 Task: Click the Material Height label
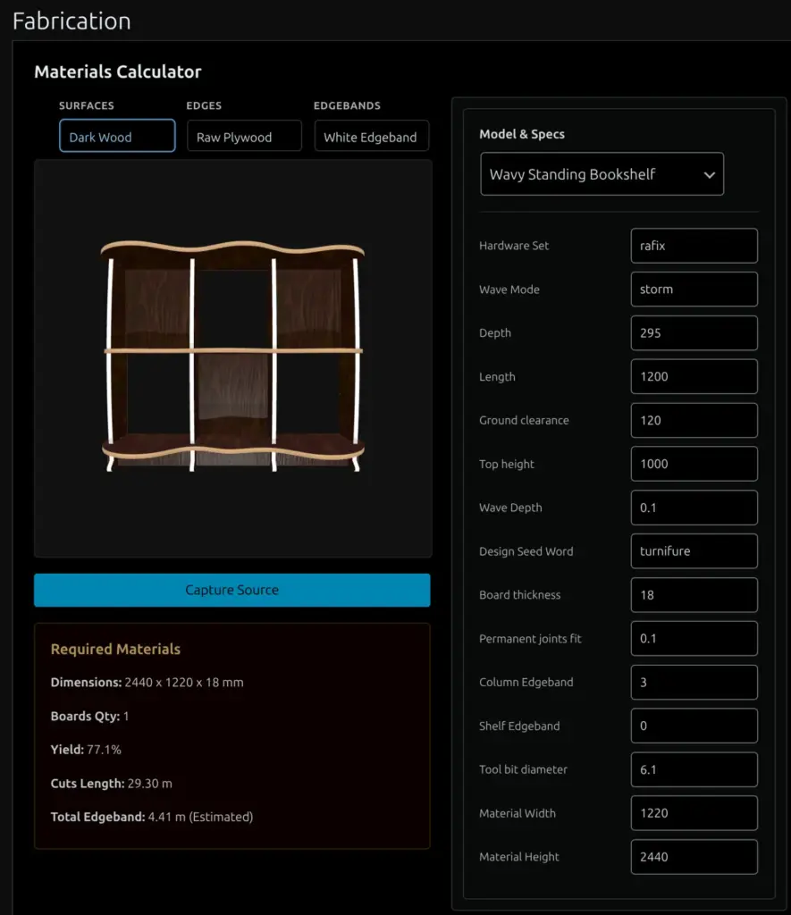tap(519, 857)
